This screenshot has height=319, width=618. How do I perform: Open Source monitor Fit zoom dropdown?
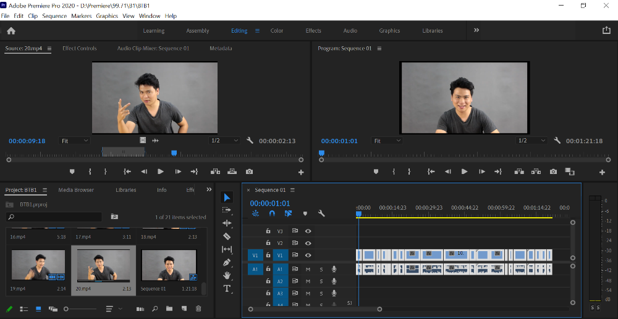pyautogui.click(x=75, y=141)
